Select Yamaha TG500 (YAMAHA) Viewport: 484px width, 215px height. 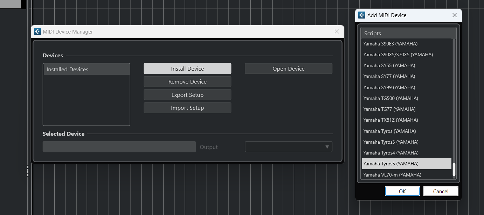coord(407,98)
